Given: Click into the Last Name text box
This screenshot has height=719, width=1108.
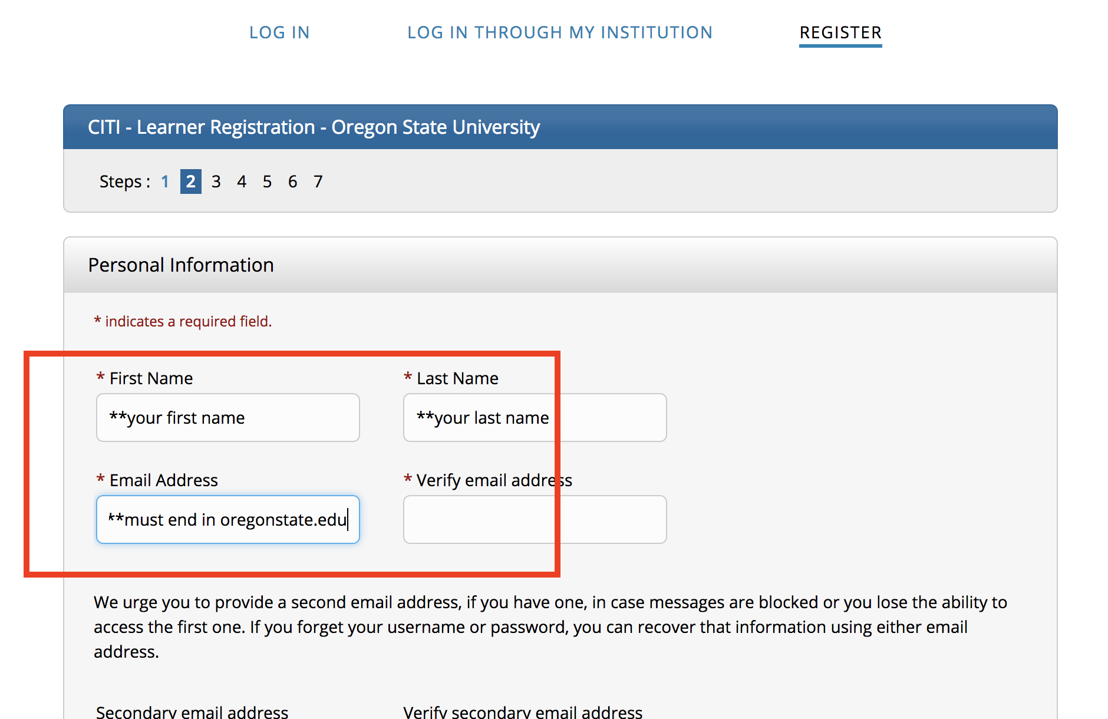Looking at the screenshot, I should click(534, 418).
